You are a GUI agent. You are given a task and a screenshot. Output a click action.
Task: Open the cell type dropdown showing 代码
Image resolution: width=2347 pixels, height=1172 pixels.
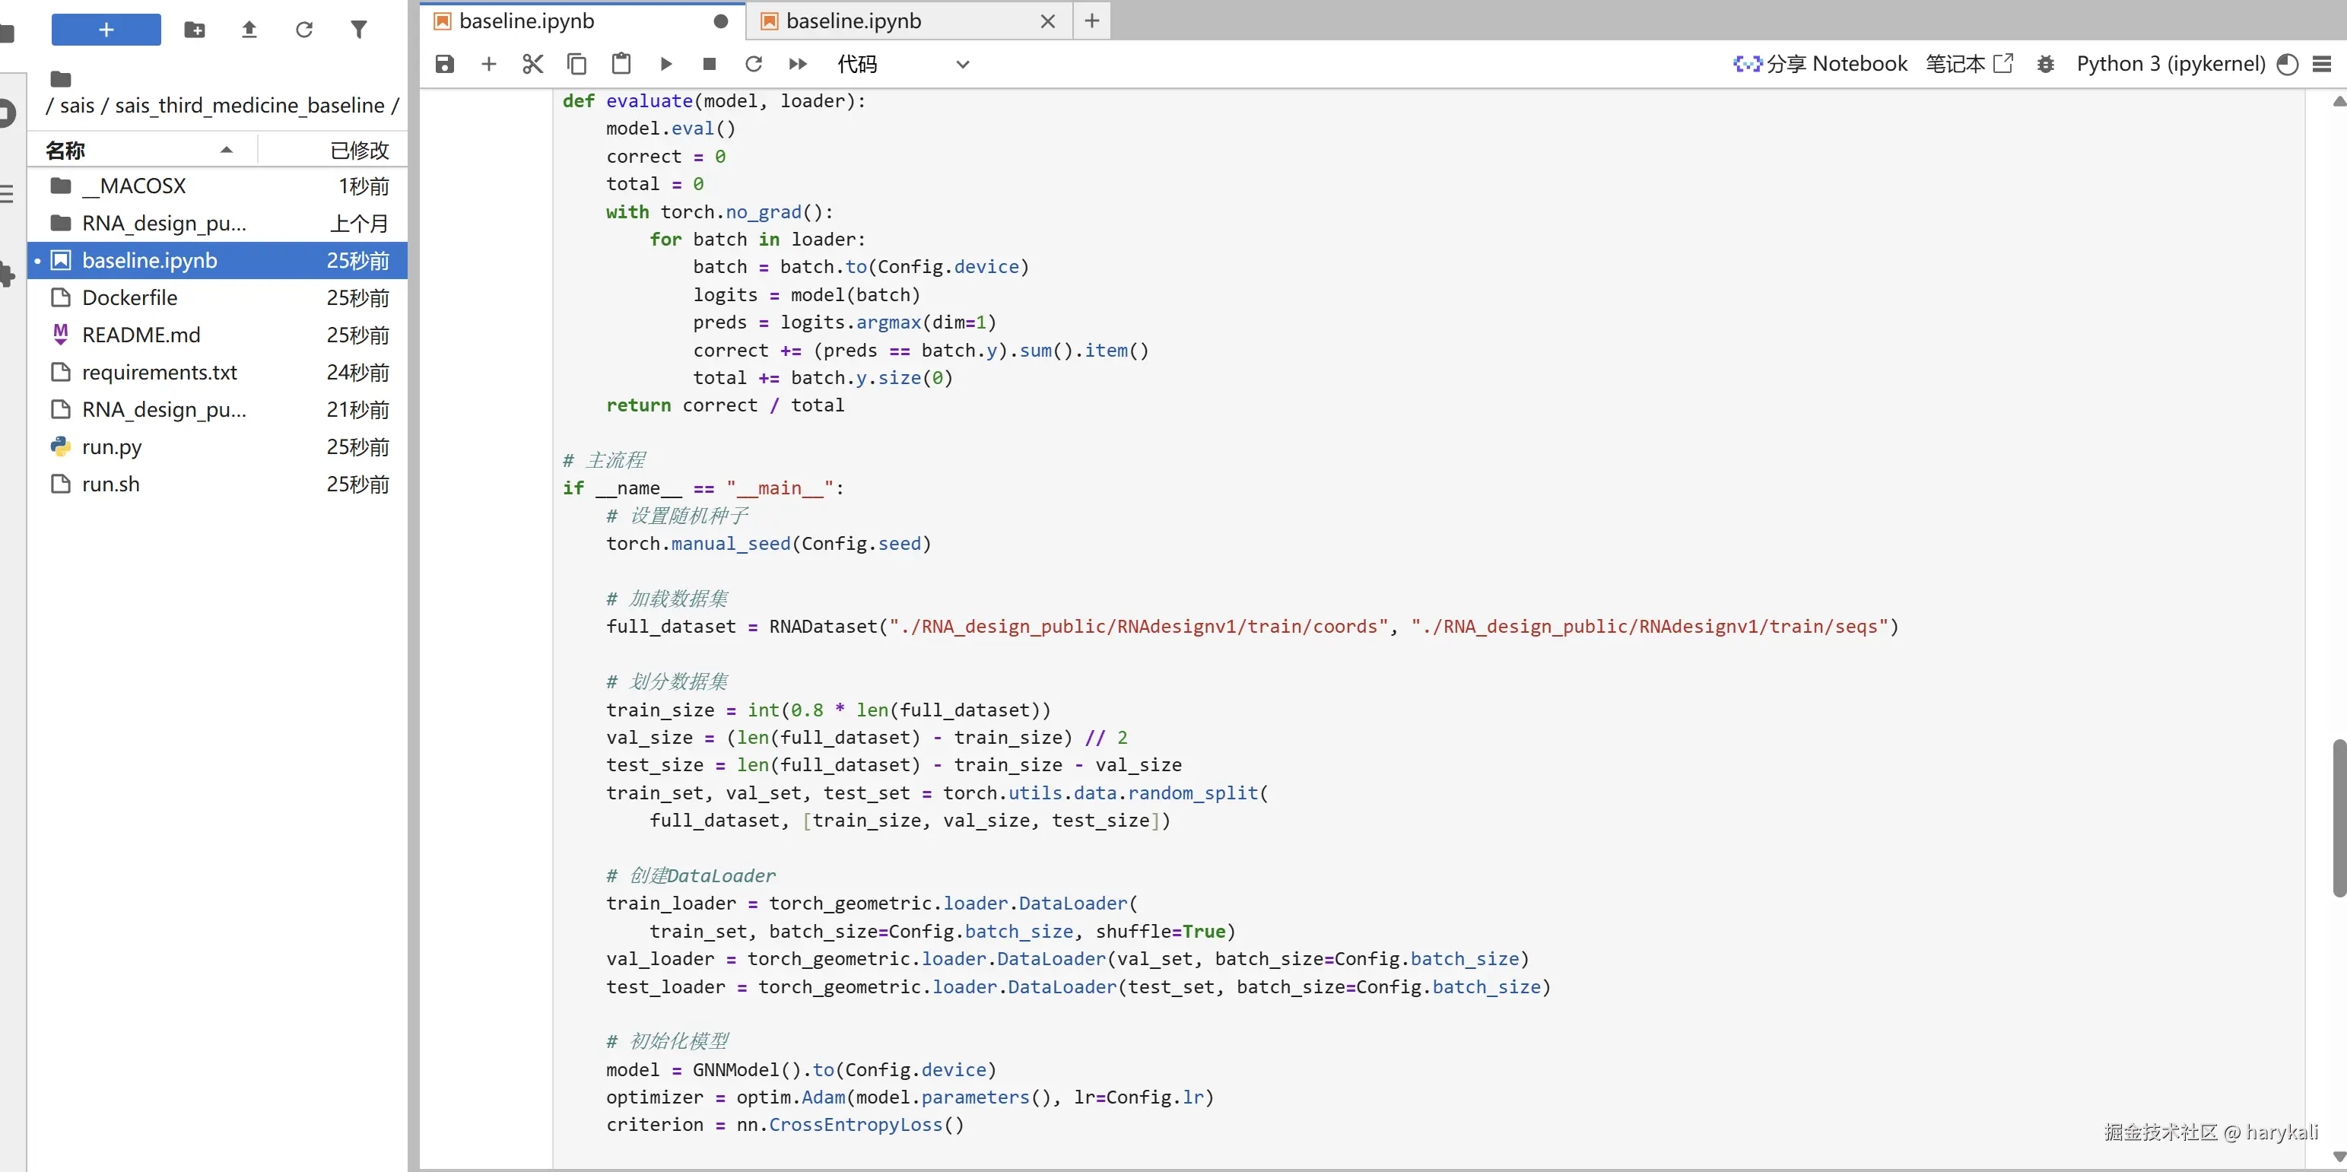click(x=902, y=64)
